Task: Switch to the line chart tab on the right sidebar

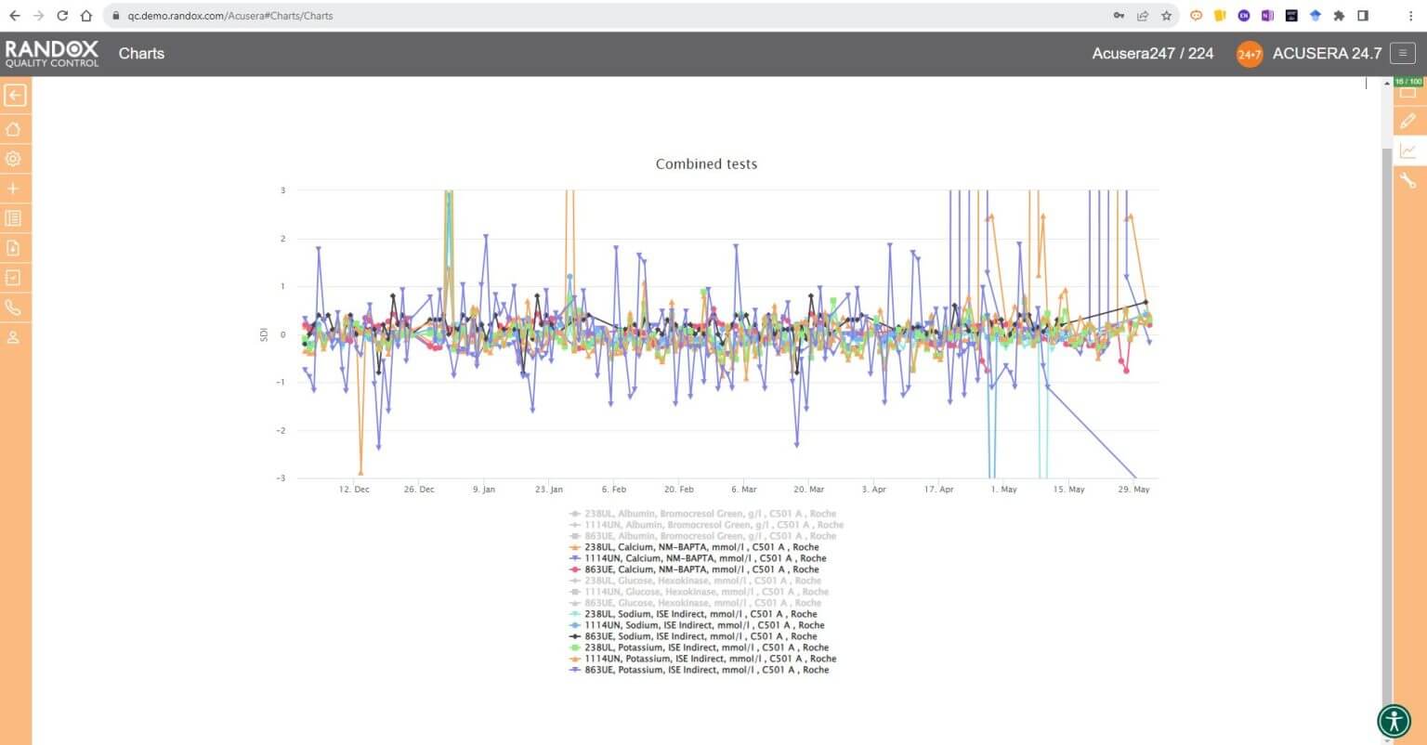Action: 1410,150
